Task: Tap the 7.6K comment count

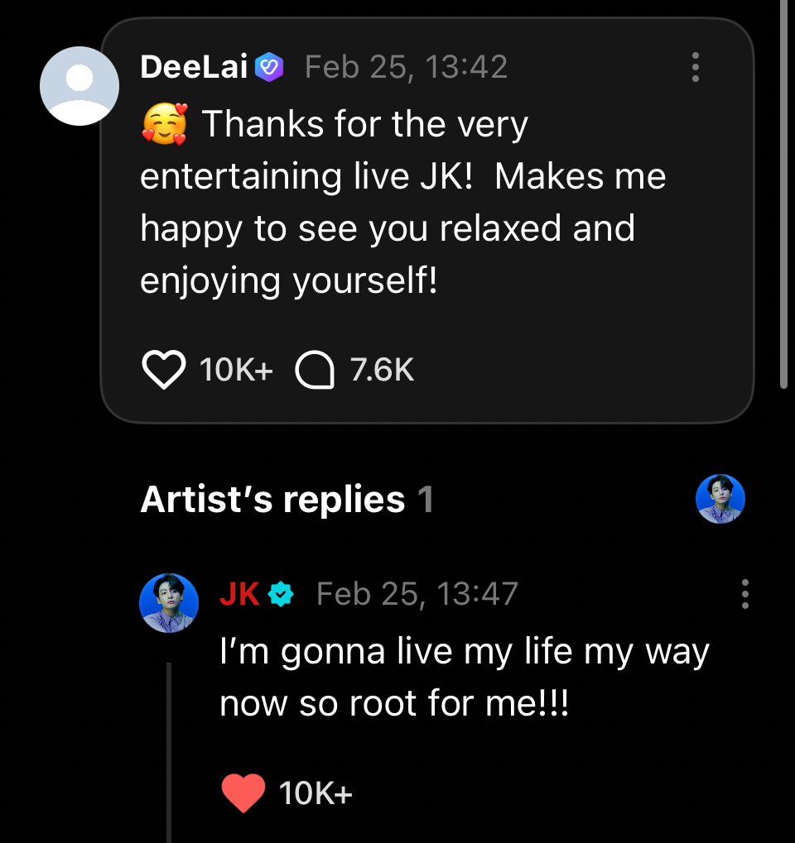Action: (x=382, y=371)
